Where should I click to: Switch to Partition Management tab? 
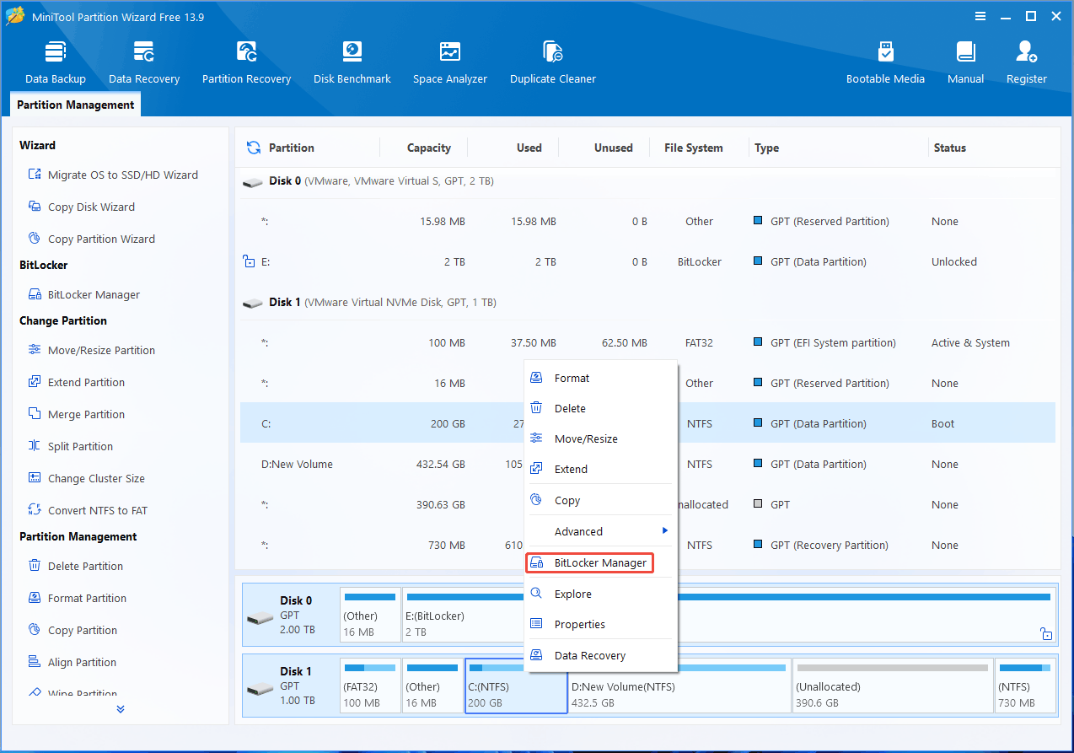pos(76,105)
